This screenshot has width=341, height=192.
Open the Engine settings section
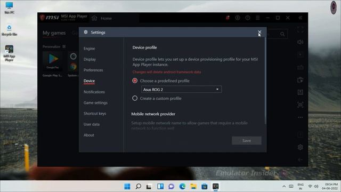tap(89, 49)
